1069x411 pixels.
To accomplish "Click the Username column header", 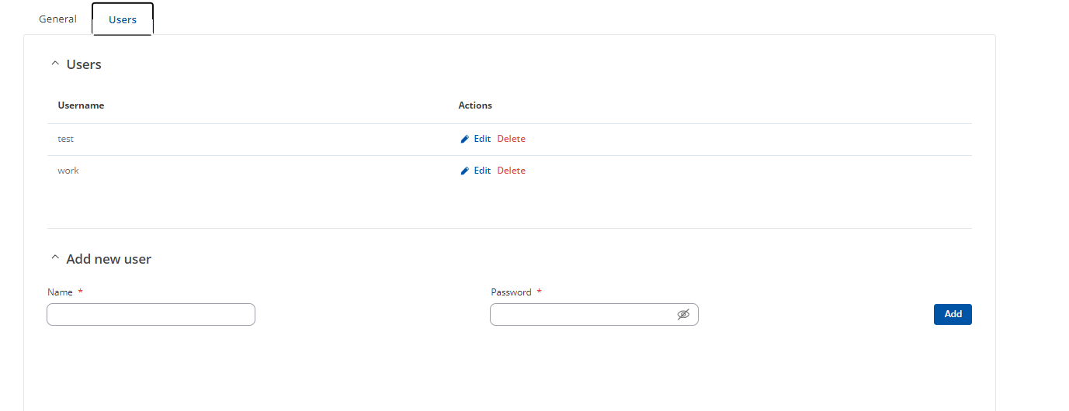I will 81,105.
